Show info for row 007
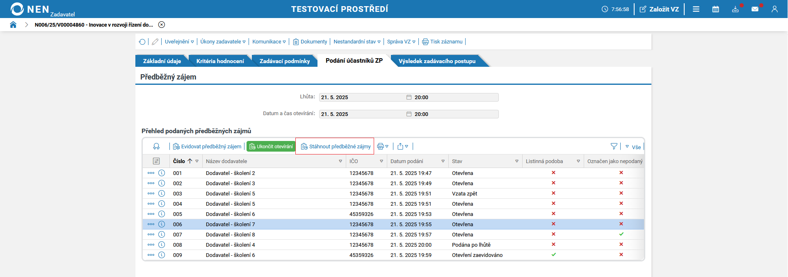Viewport: 788px width, 277px height. 162,234
